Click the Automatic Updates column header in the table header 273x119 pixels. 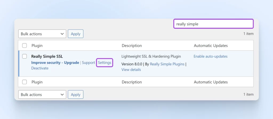[211, 45]
